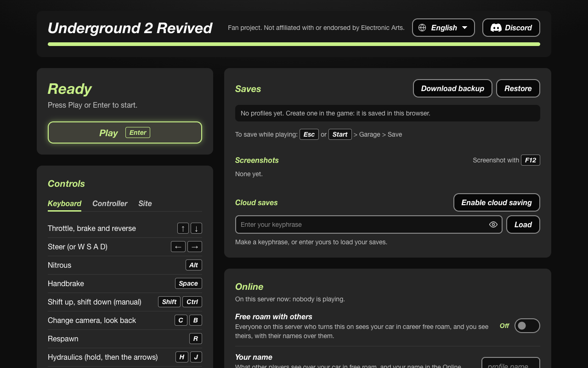Viewport: 588px width, 368px height.
Task: Click the green loading progress bar
Action: coord(294,44)
